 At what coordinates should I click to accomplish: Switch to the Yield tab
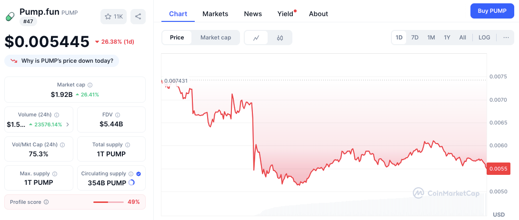[x=285, y=14]
